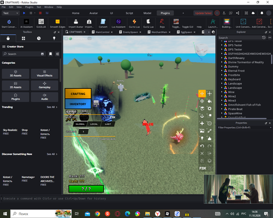273x218 pixels.
Task: Click the F3X undo arrow icon
Action: 202,146
